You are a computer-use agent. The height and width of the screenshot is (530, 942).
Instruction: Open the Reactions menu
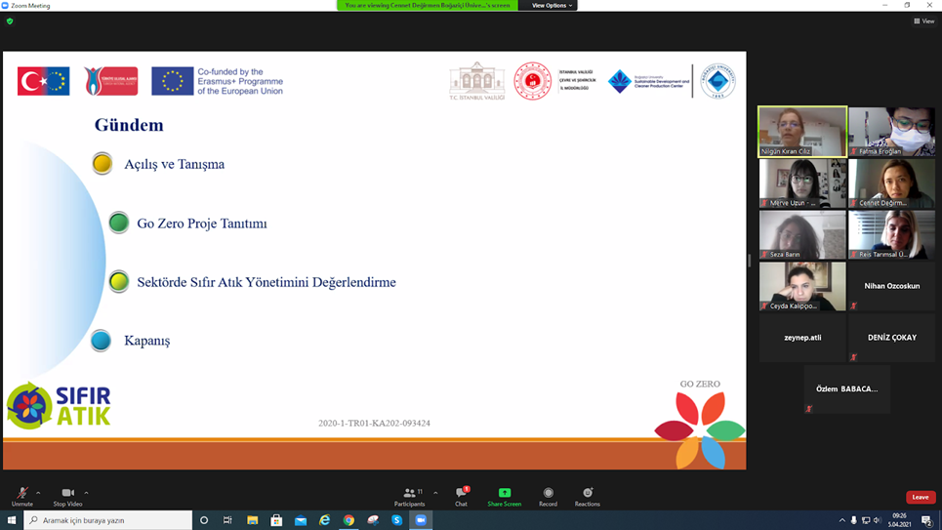(x=587, y=494)
